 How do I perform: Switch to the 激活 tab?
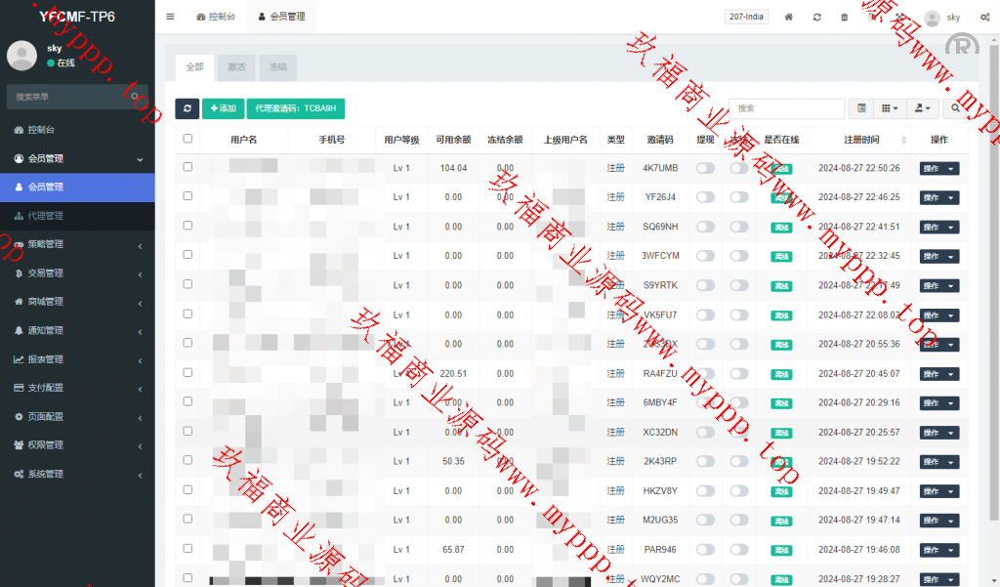click(x=236, y=67)
